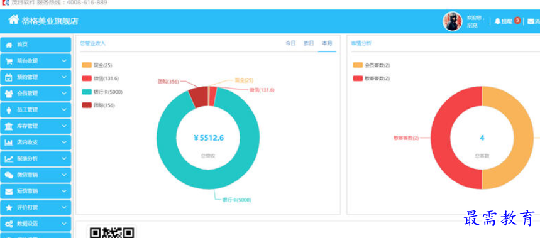The width and height of the screenshot is (540, 238).
Task: Open the 首页 house icon in sidebar
Action: coord(9,45)
